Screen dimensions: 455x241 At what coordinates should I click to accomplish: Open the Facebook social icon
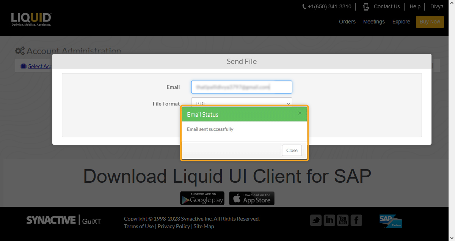click(356, 220)
